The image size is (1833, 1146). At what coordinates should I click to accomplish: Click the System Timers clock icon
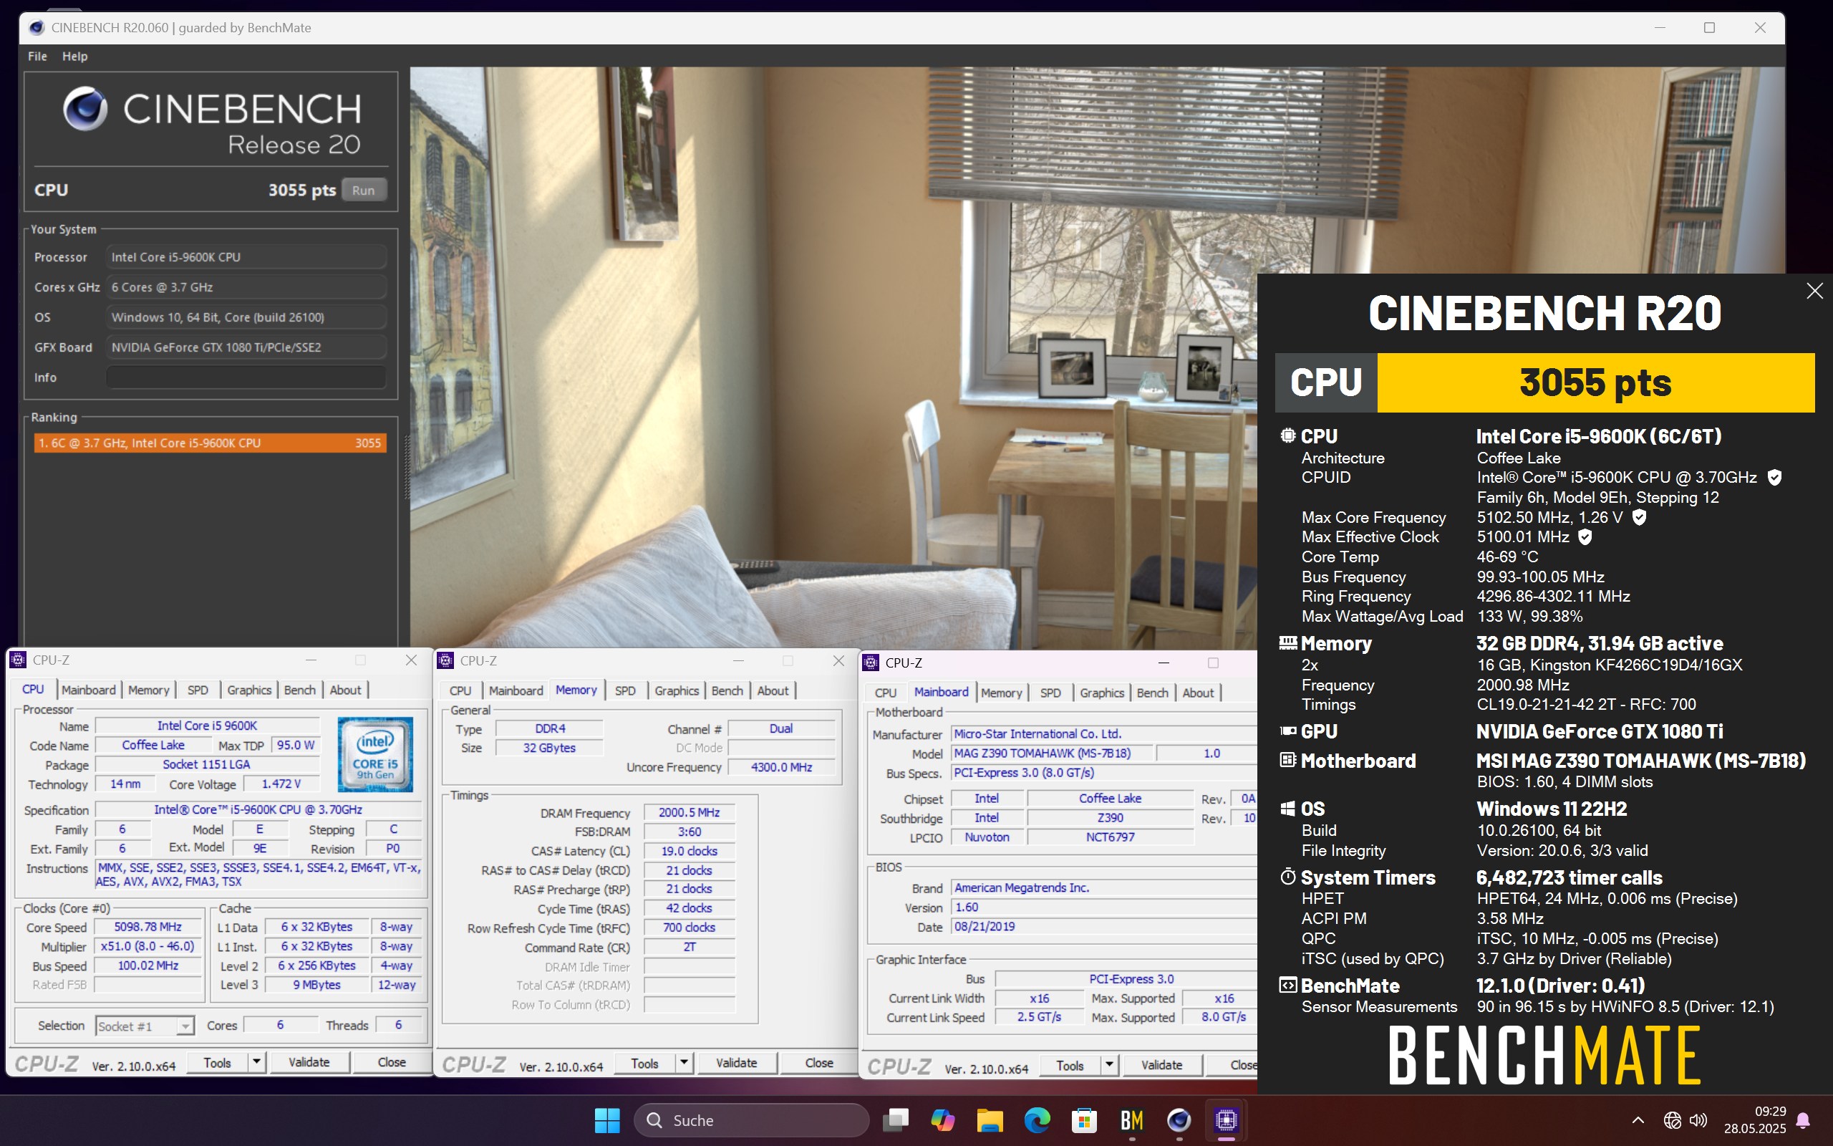1287,877
